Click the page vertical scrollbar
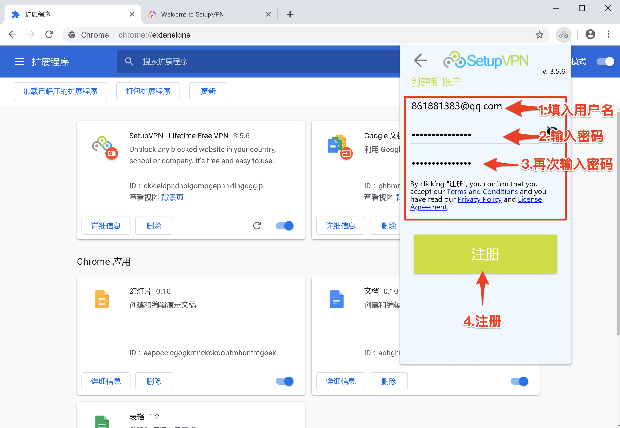The width and height of the screenshot is (620, 428). (618, 222)
